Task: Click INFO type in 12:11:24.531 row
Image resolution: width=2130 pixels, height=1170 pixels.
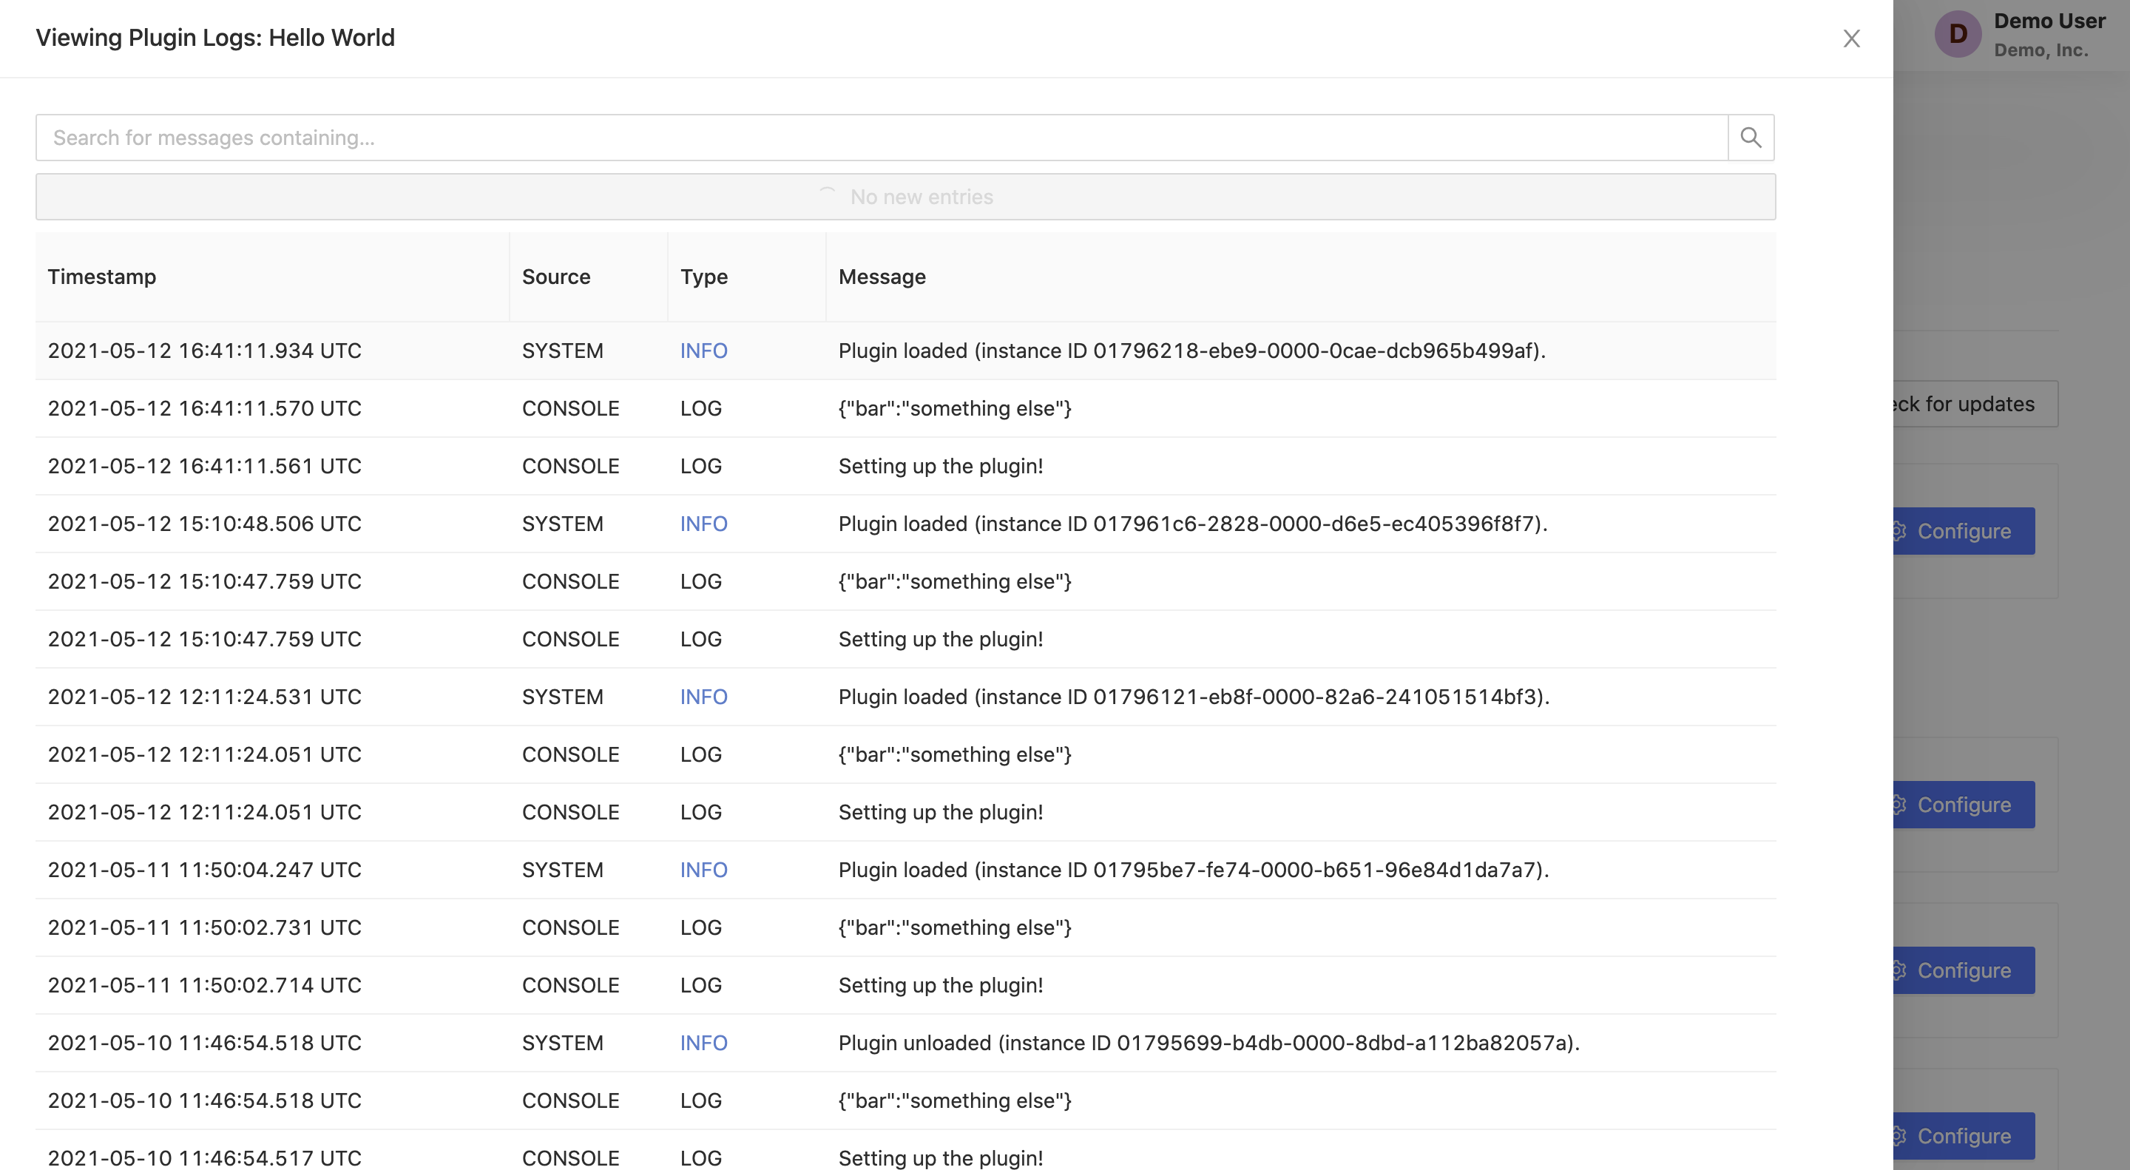Action: 703,697
